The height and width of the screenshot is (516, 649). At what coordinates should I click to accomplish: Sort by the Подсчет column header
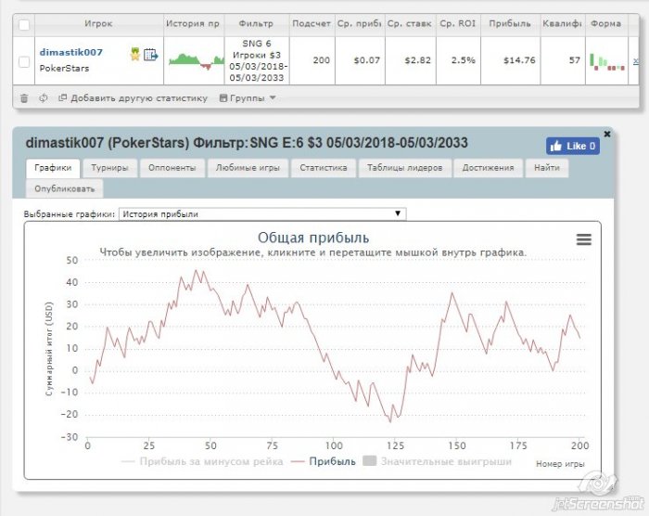pos(312,23)
